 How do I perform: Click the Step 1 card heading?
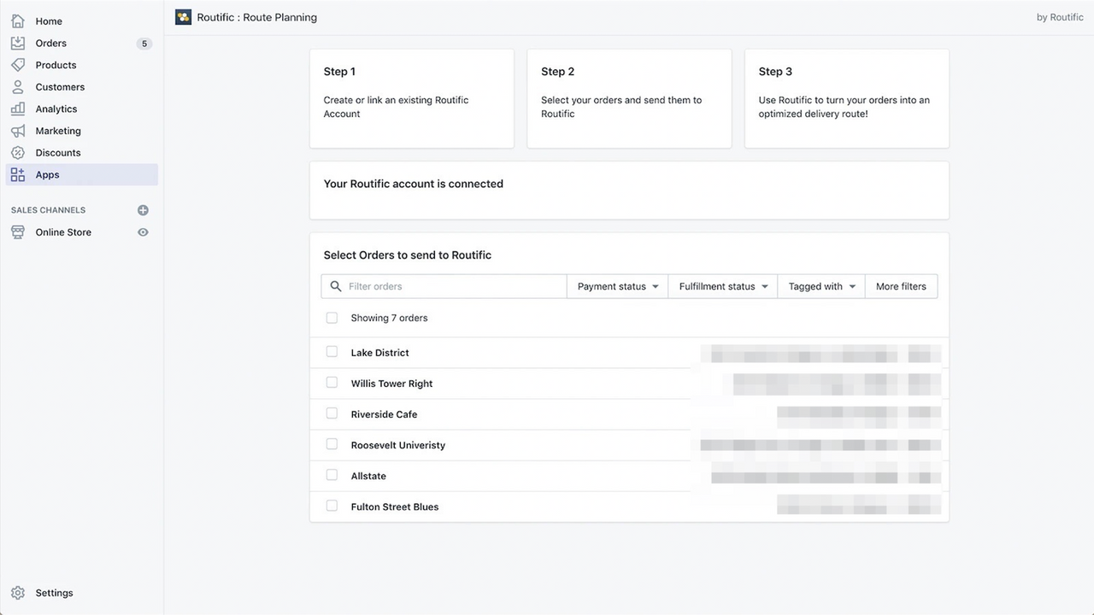tap(339, 72)
